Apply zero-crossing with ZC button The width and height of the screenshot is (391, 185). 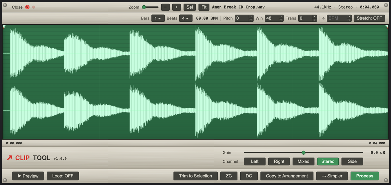pos(229,176)
